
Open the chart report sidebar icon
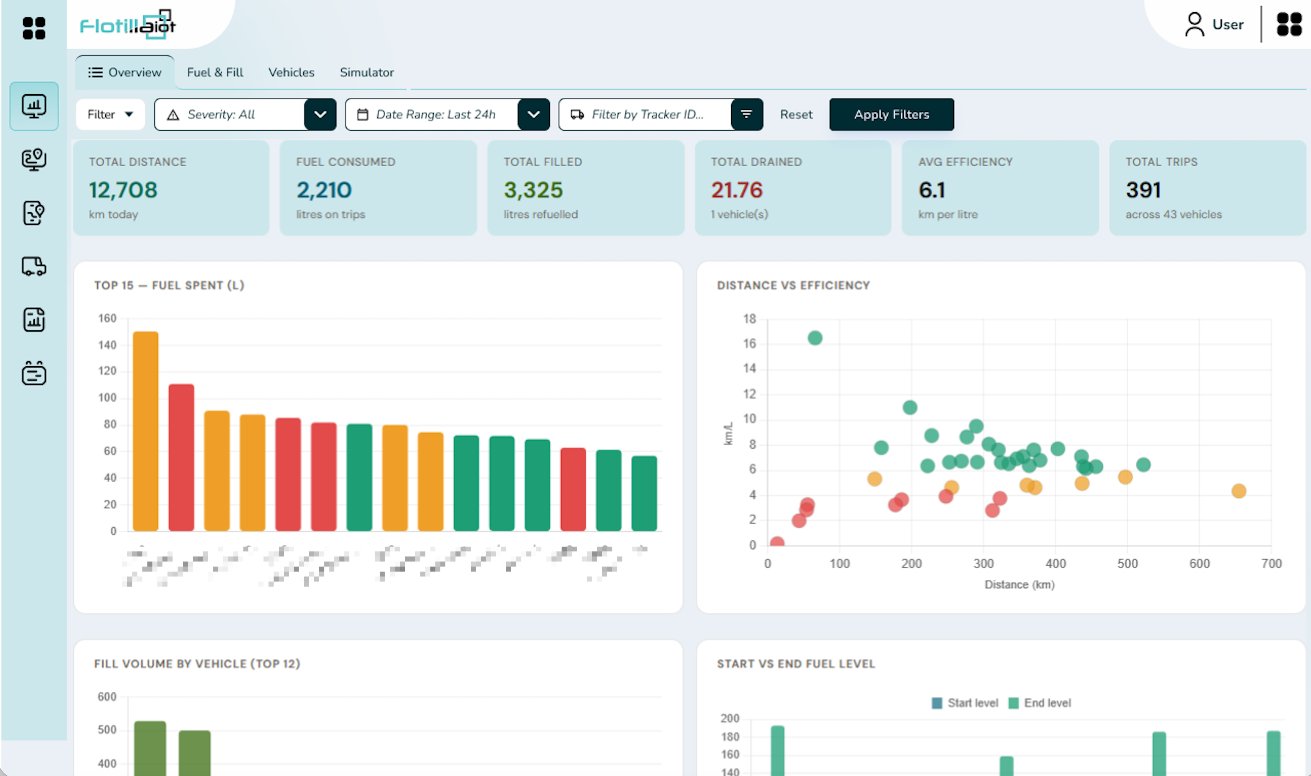(34, 320)
